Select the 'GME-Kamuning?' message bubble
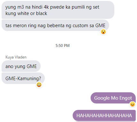Image resolution: width=137 pixels, height=122 pixels. (x=23, y=78)
